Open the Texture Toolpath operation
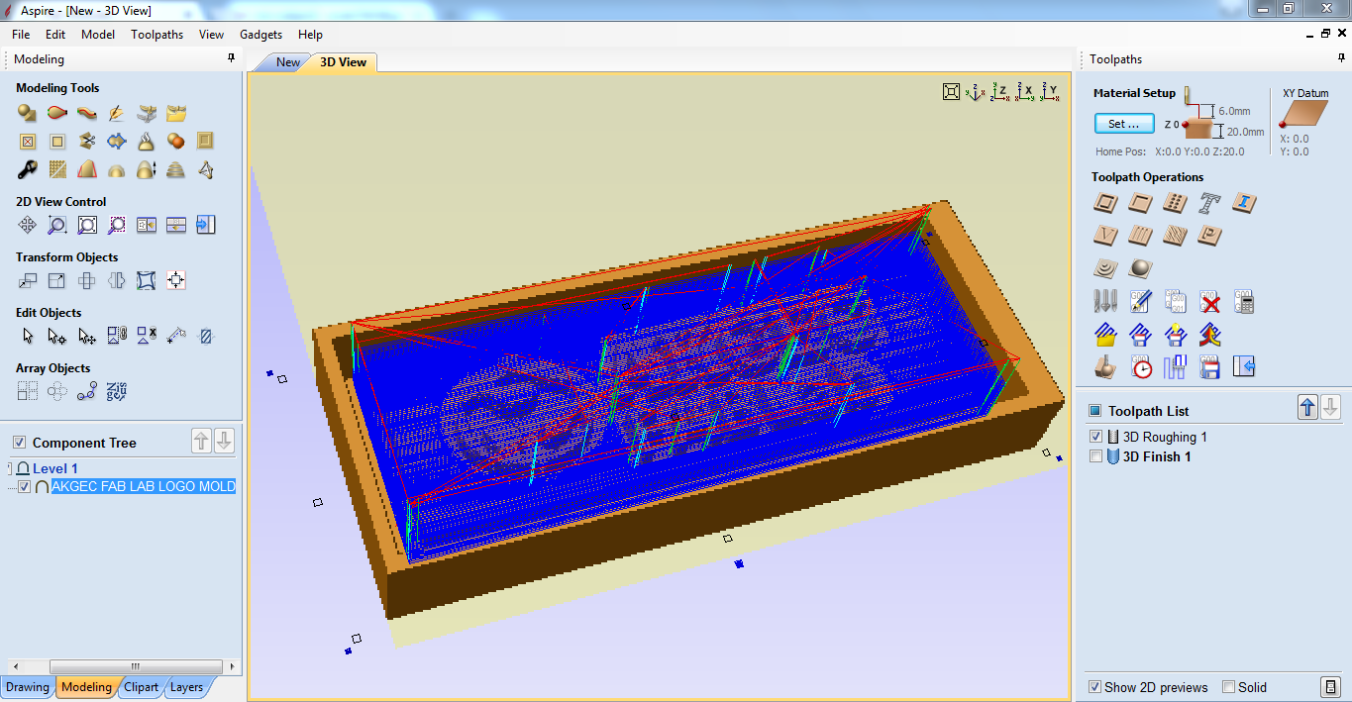1352x702 pixels. [x=1175, y=236]
